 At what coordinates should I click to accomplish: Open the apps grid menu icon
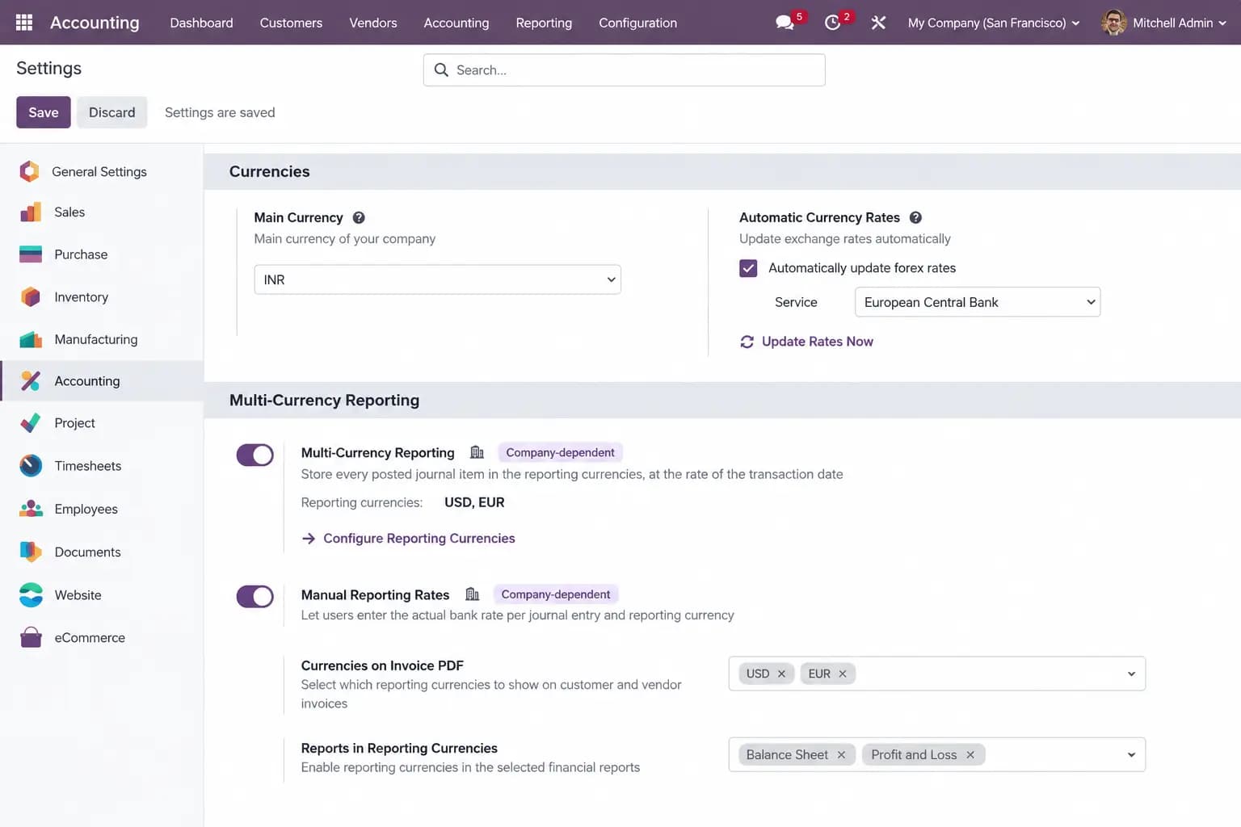pos(24,23)
